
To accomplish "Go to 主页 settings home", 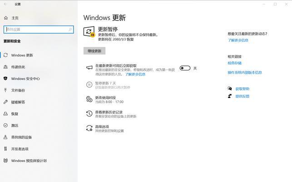I will 39,18.
